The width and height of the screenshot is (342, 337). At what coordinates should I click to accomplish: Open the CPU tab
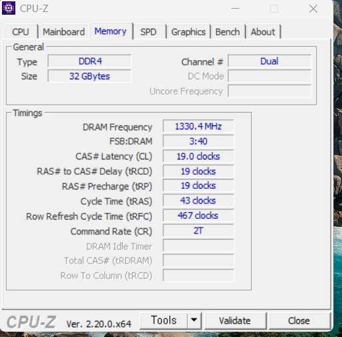[x=21, y=32]
